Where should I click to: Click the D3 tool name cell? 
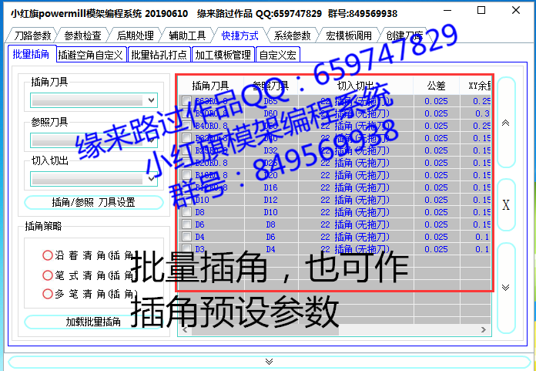200,249
